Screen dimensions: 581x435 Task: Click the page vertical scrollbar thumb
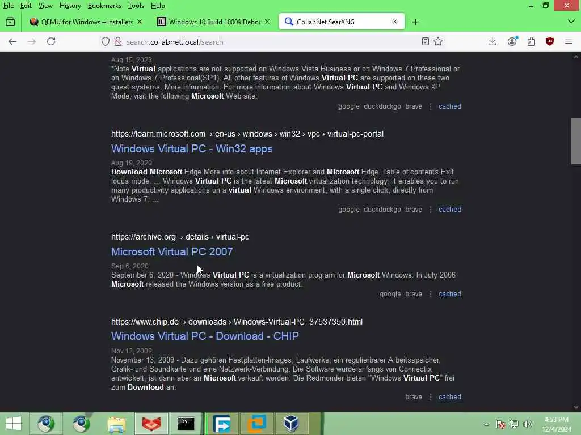coord(576,140)
